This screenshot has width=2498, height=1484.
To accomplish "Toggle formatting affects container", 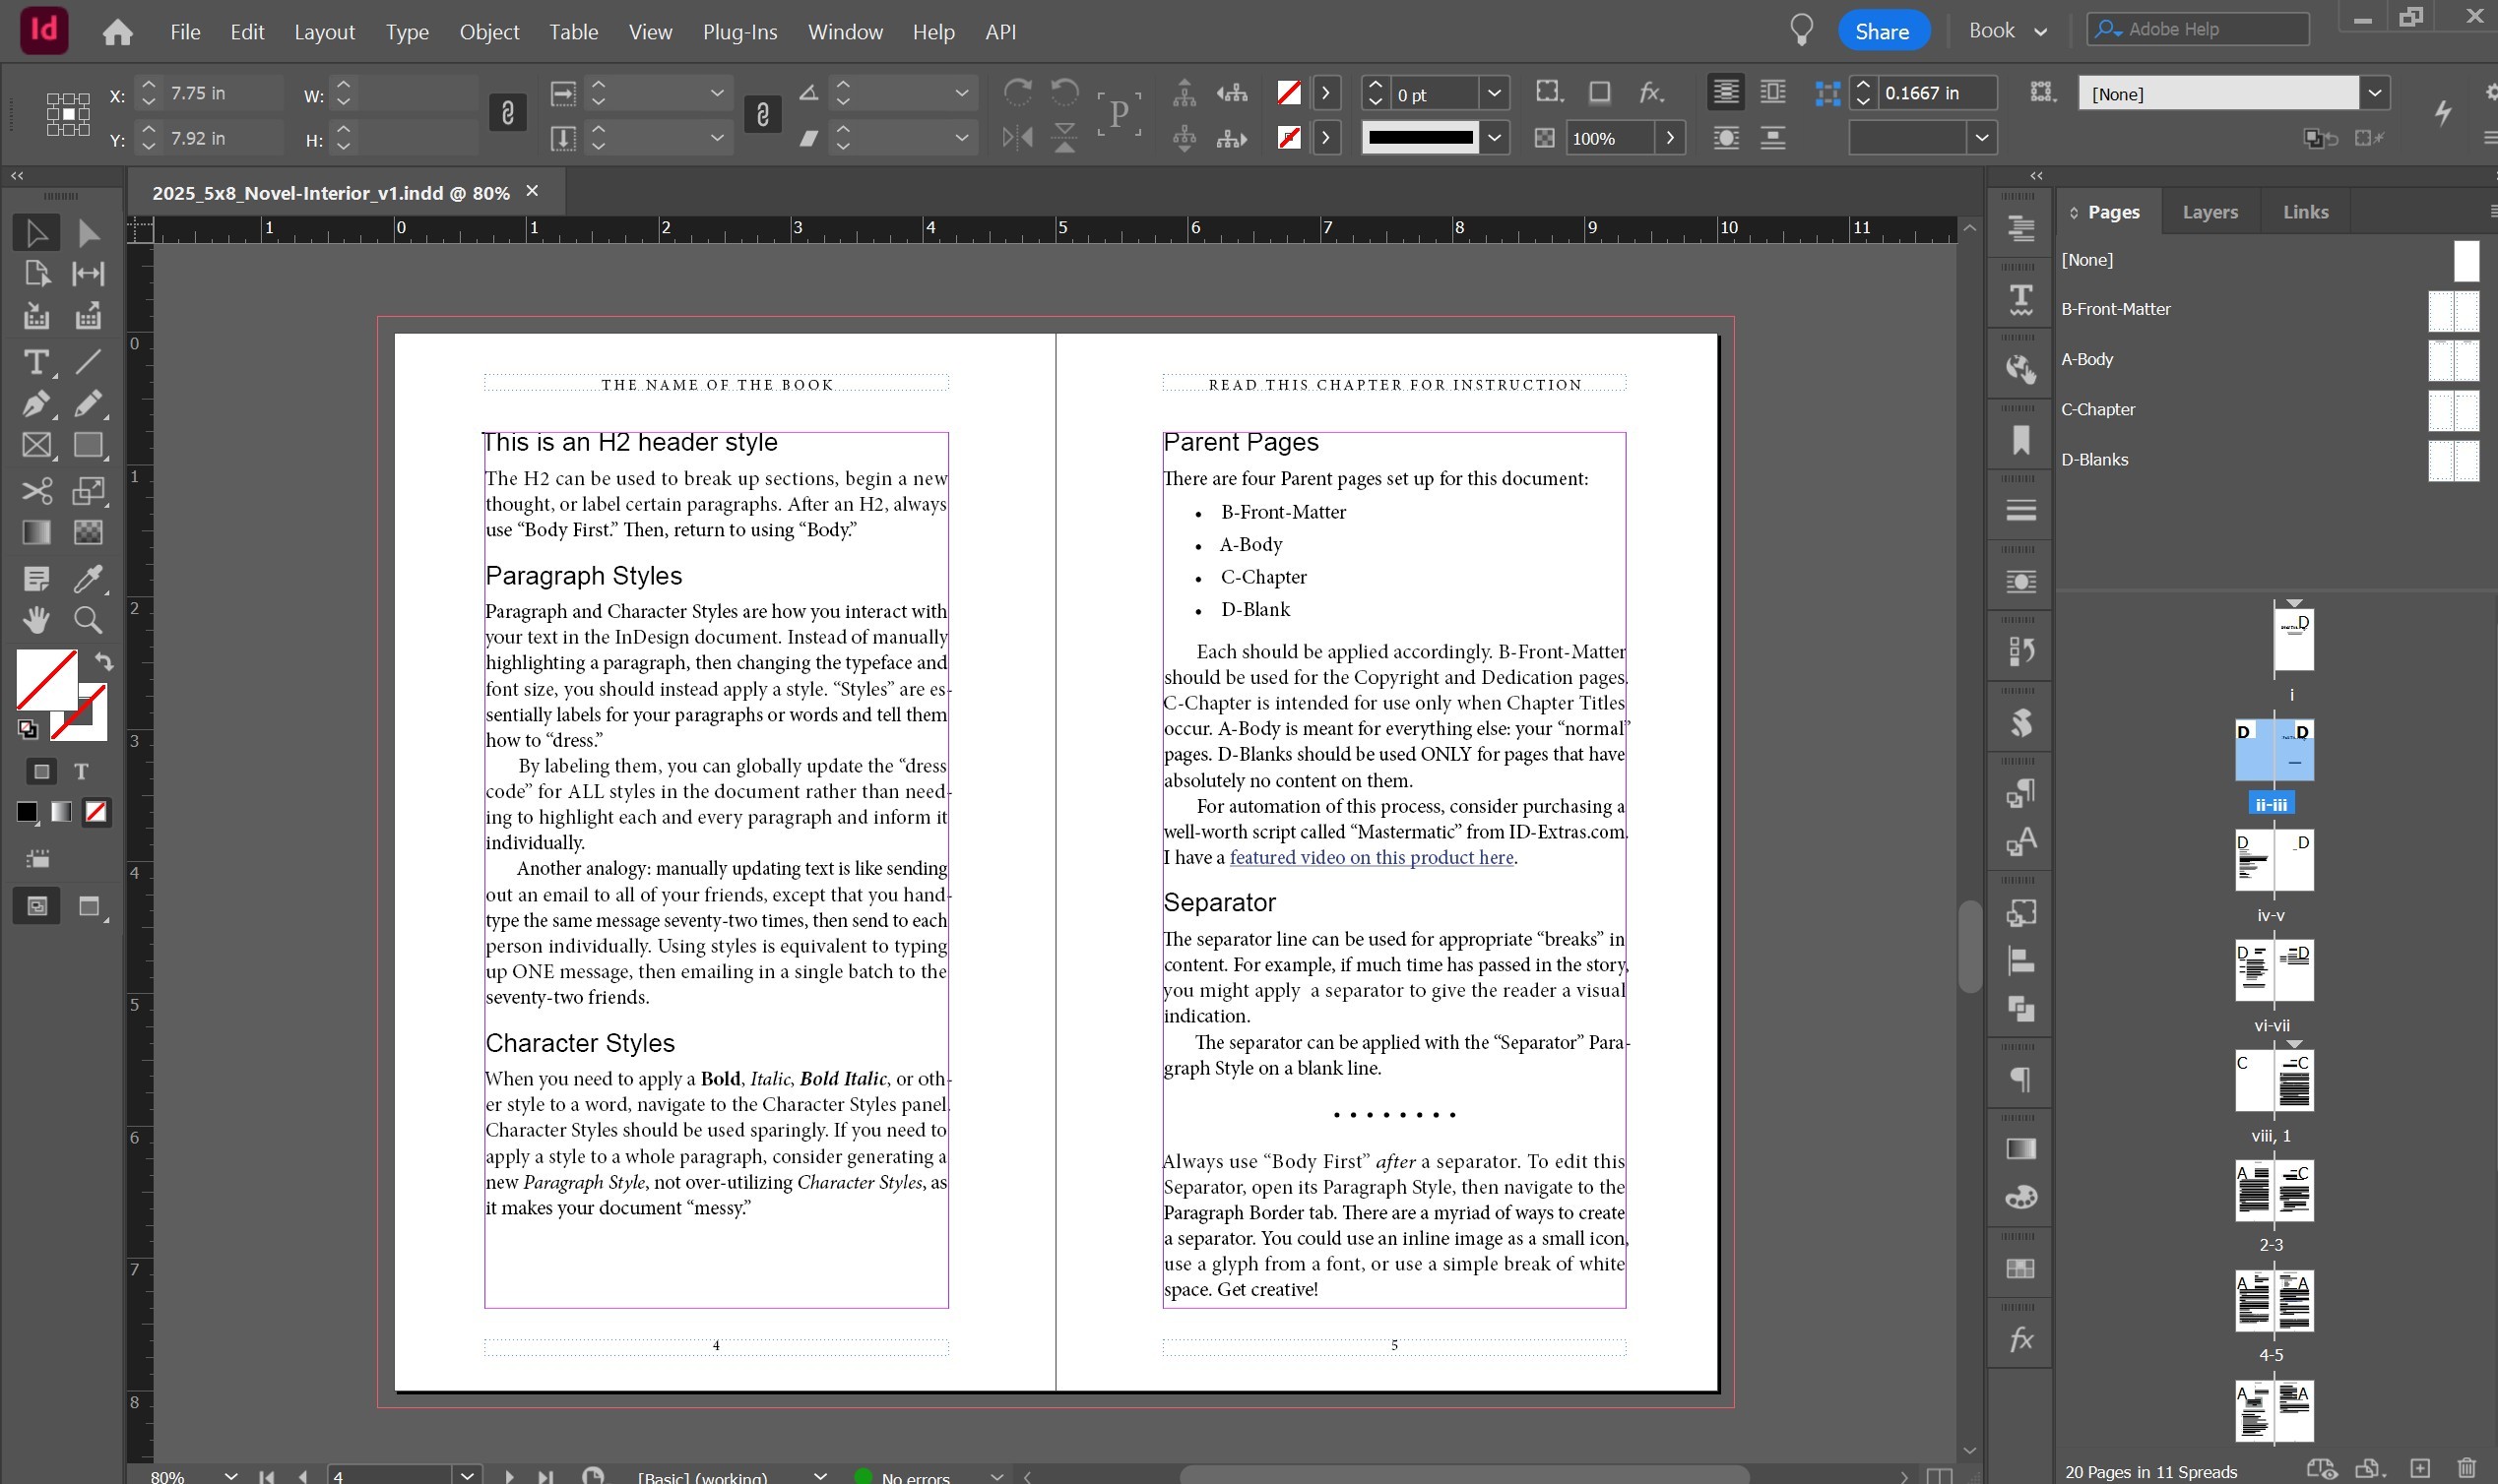I will point(41,772).
